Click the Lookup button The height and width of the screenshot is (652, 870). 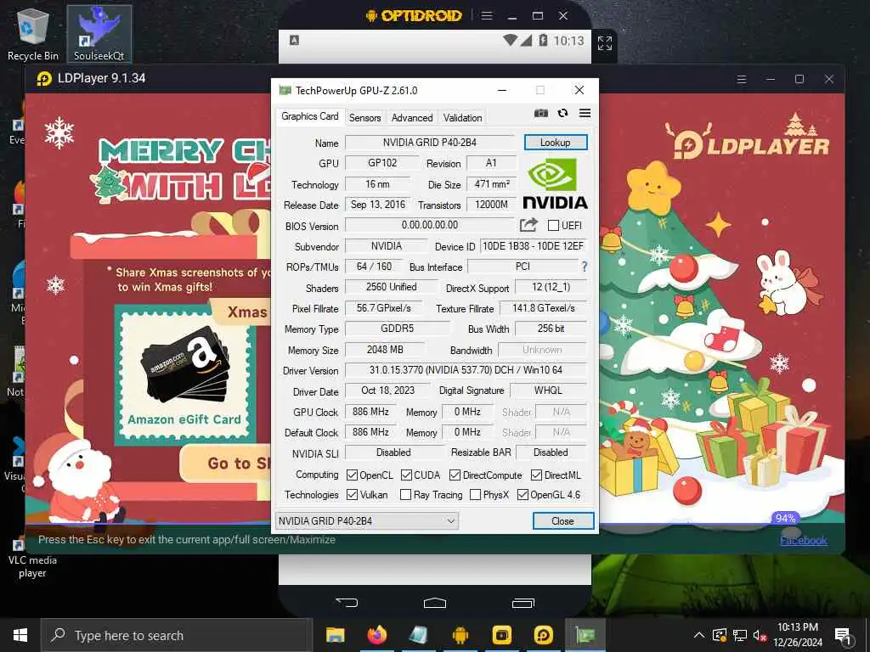[556, 143]
